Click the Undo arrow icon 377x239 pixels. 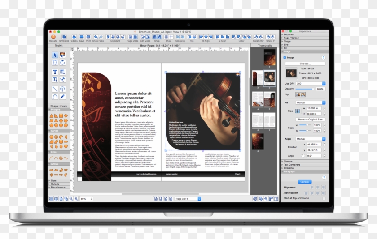96,37
